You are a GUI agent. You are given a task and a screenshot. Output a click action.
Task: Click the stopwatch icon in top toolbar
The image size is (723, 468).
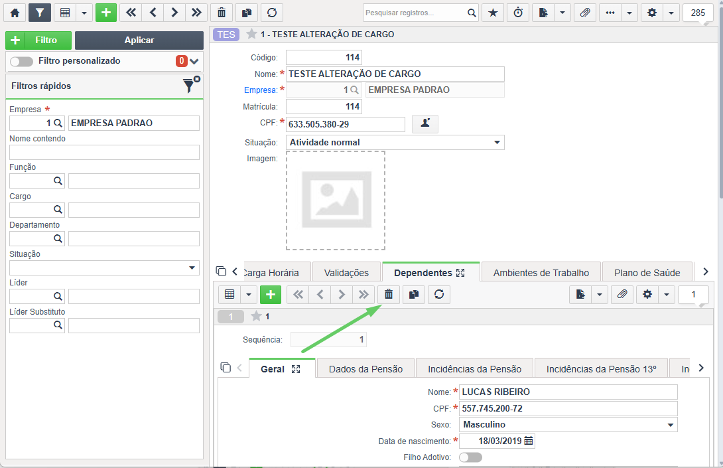point(518,13)
